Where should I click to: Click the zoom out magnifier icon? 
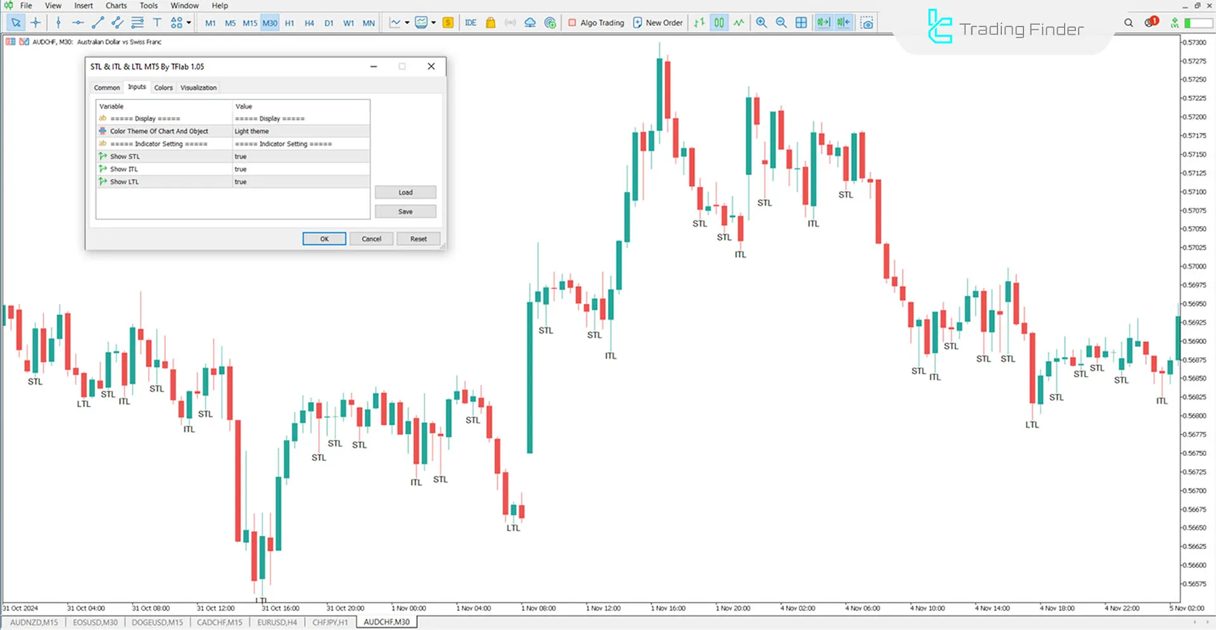pos(781,23)
